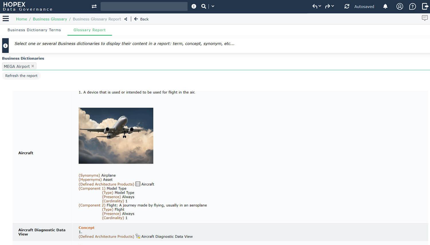430x245 pixels.
Task: Expand the search options dropdown arrow
Action: click(213, 6)
